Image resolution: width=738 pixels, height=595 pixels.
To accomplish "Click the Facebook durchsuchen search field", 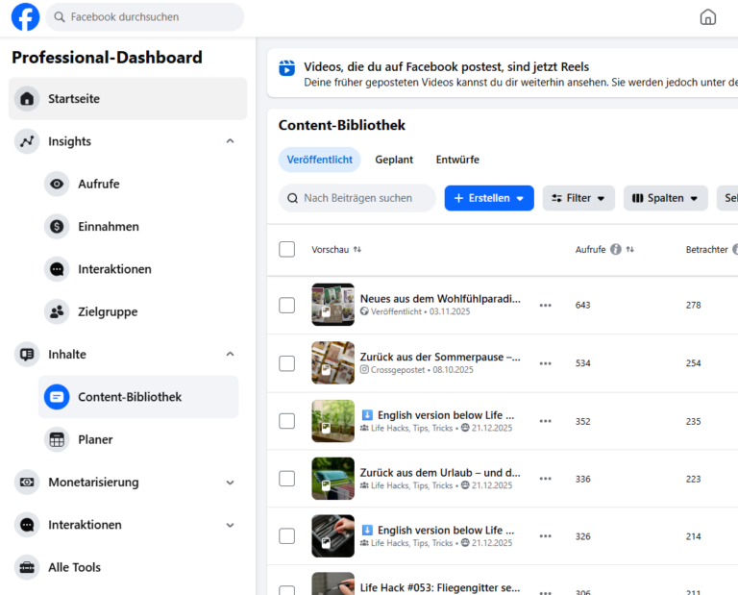I will tap(145, 17).
